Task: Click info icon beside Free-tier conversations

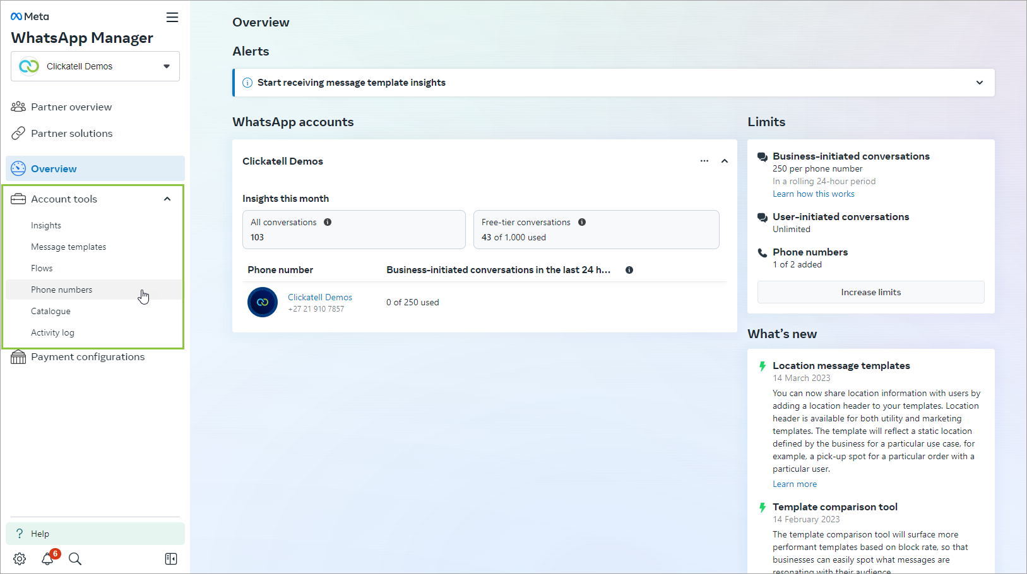Action: (582, 222)
